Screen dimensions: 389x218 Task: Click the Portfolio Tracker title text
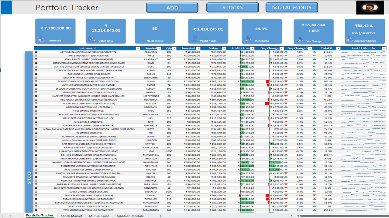67,8
